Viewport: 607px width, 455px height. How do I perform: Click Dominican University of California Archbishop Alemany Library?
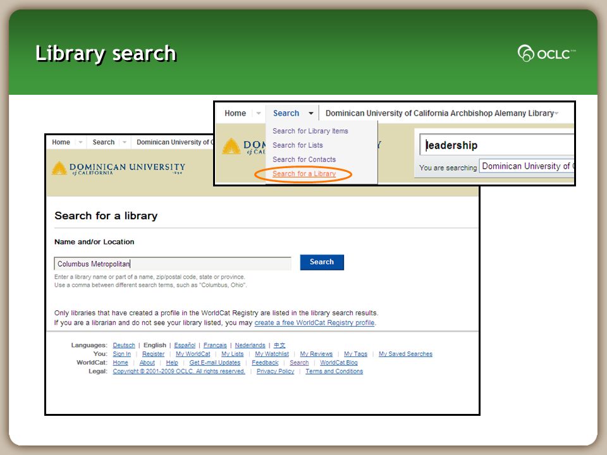pos(439,113)
